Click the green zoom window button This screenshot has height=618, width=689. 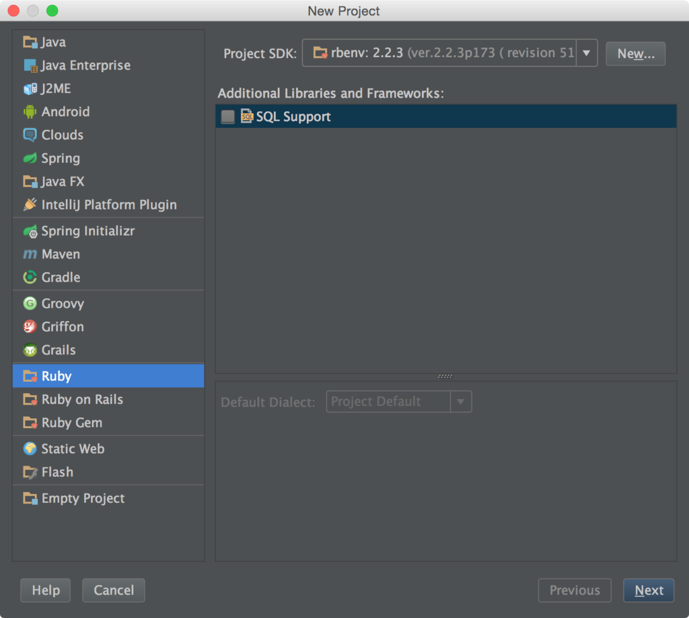click(x=52, y=11)
